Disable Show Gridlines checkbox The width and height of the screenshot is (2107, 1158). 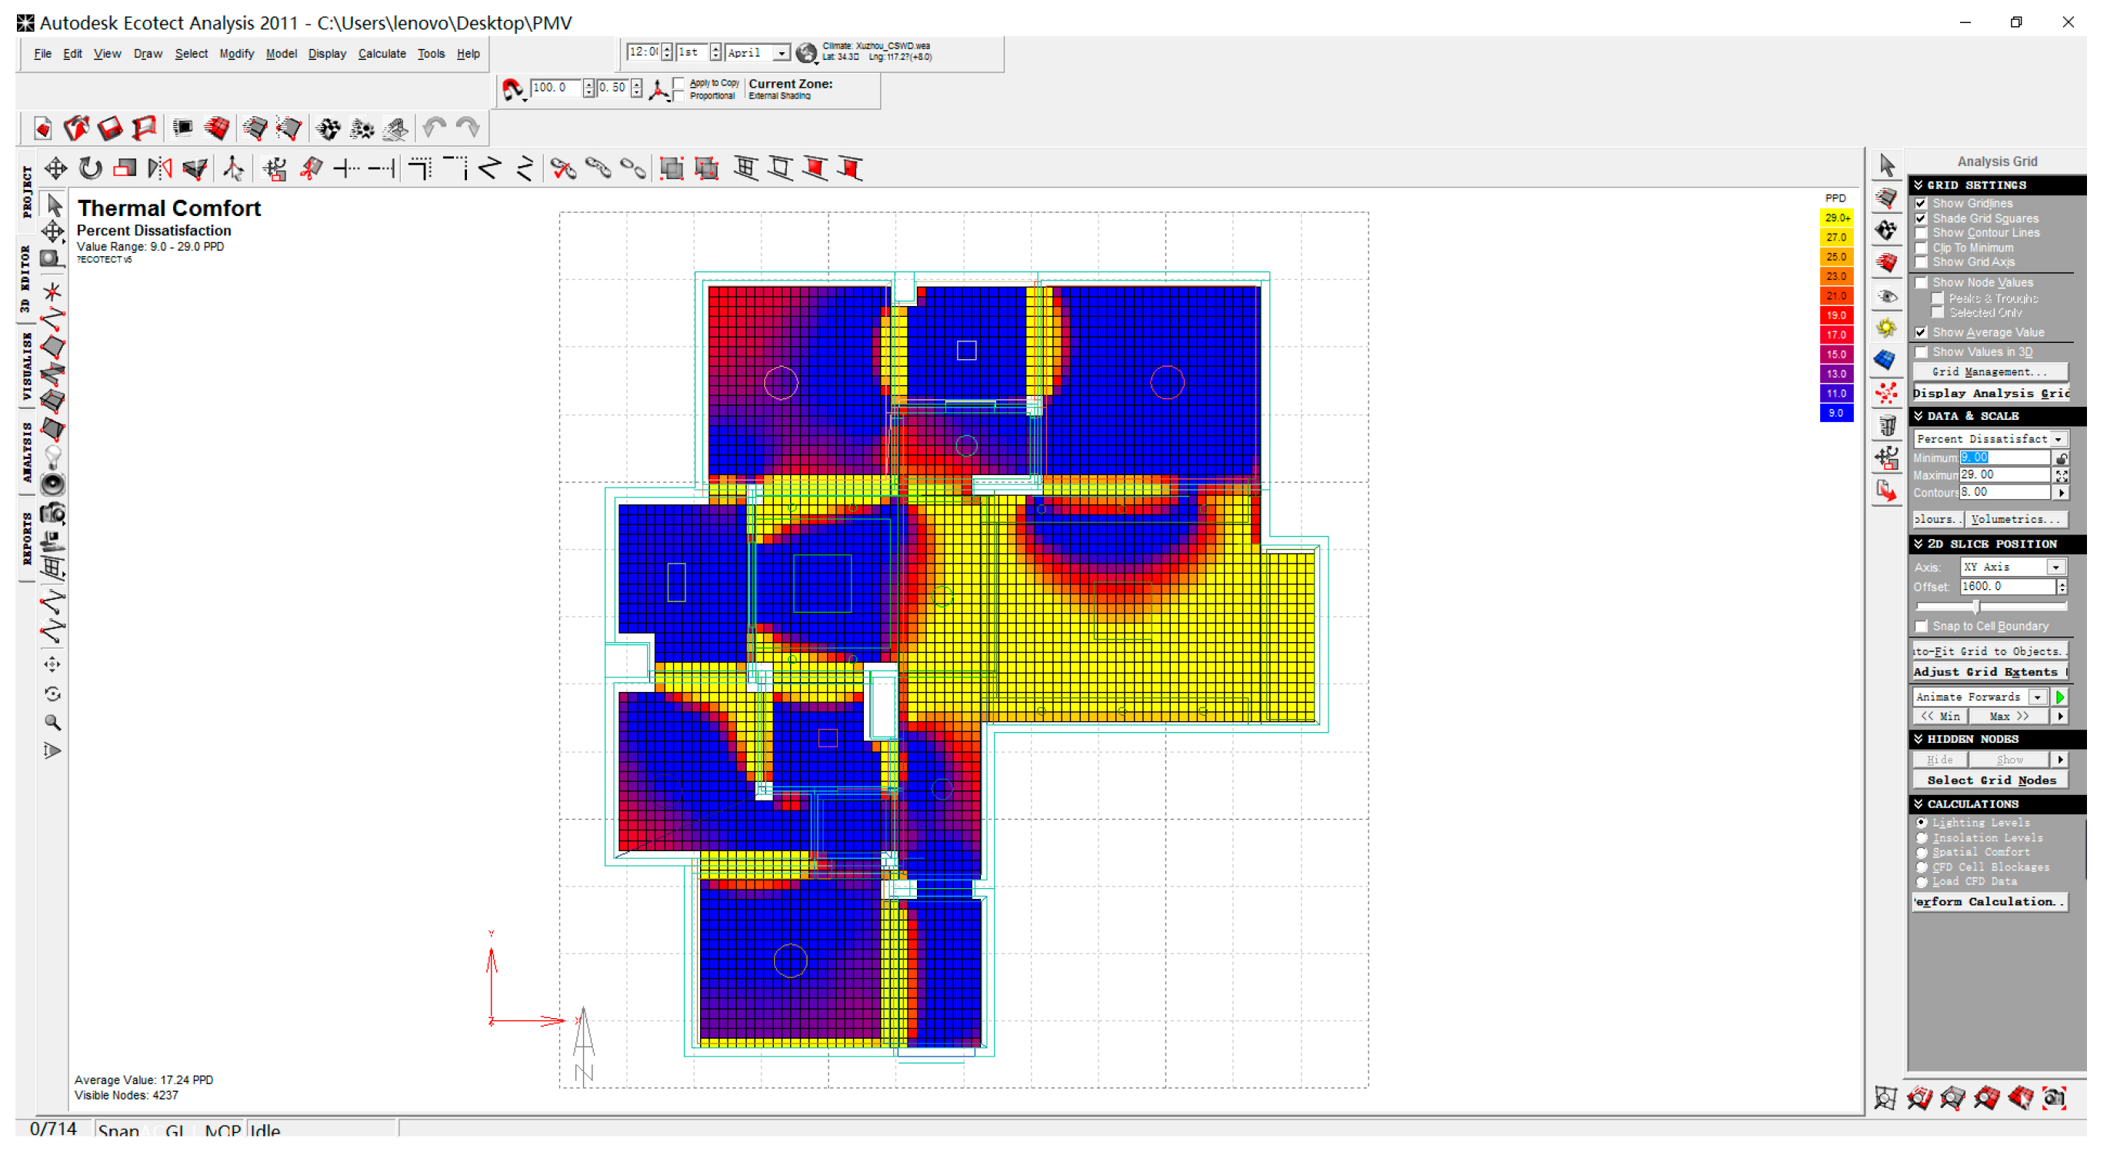click(1921, 204)
